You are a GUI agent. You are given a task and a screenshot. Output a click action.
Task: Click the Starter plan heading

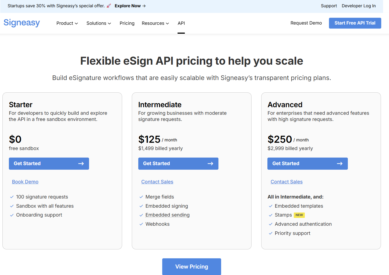click(21, 105)
